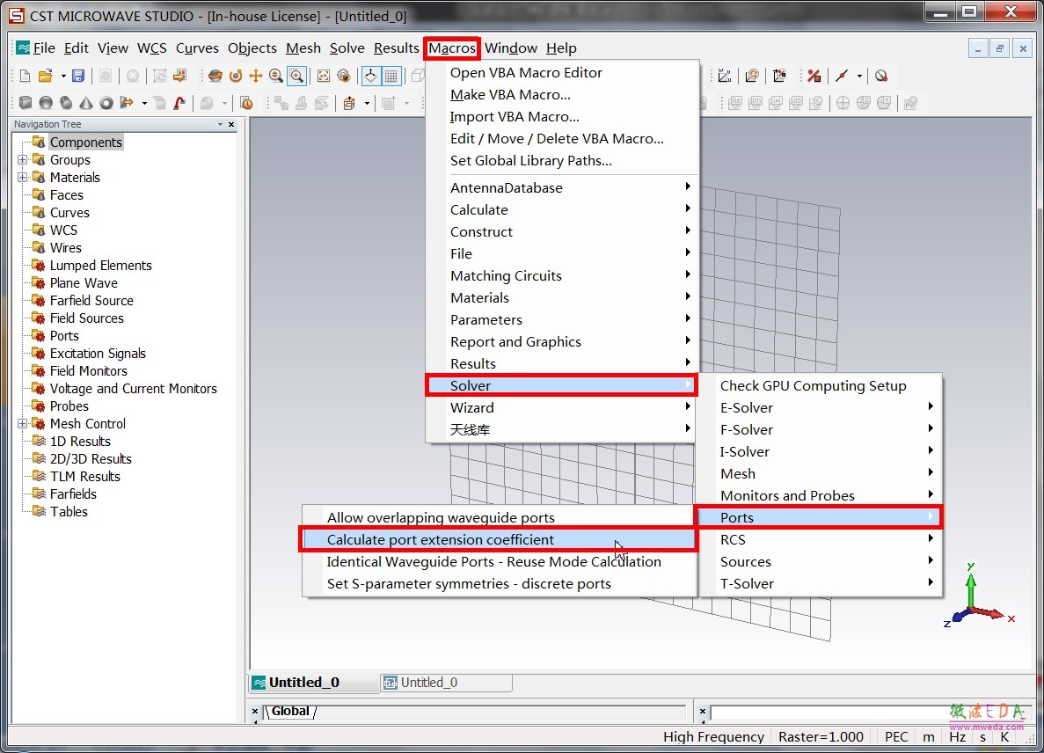Choose Set Global Library Paths...
Image resolution: width=1044 pixels, height=753 pixels.
coord(562,160)
